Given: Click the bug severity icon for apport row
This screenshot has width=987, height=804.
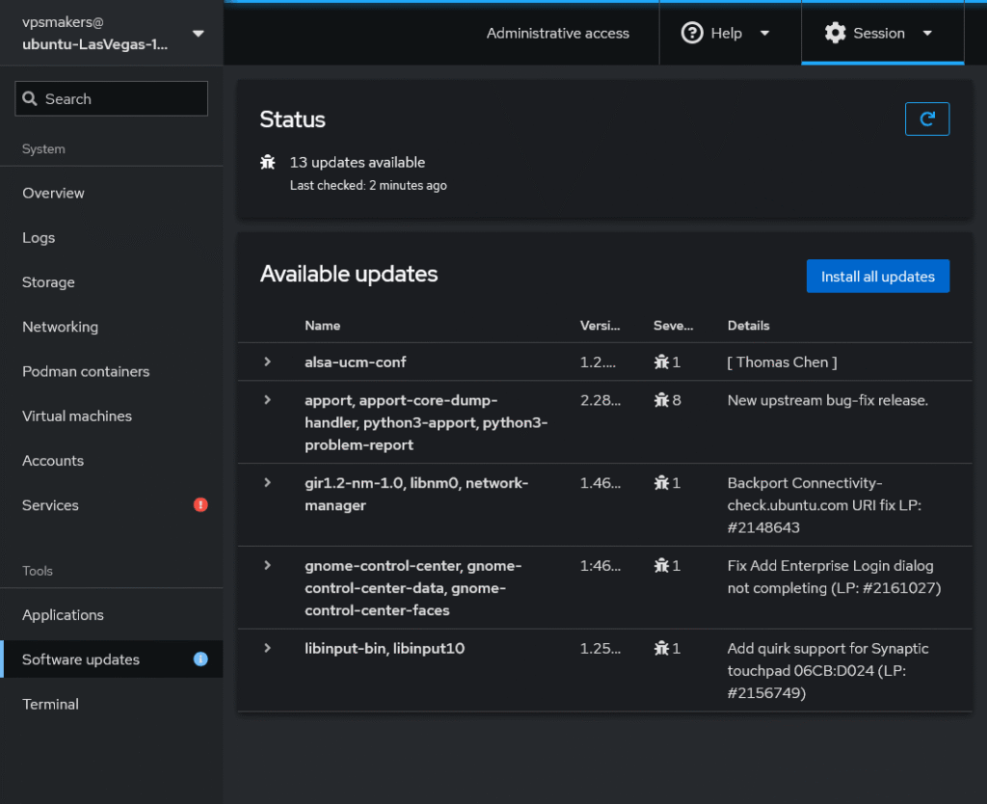Looking at the screenshot, I should tap(661, 400).
